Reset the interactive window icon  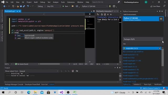(102, 15)
